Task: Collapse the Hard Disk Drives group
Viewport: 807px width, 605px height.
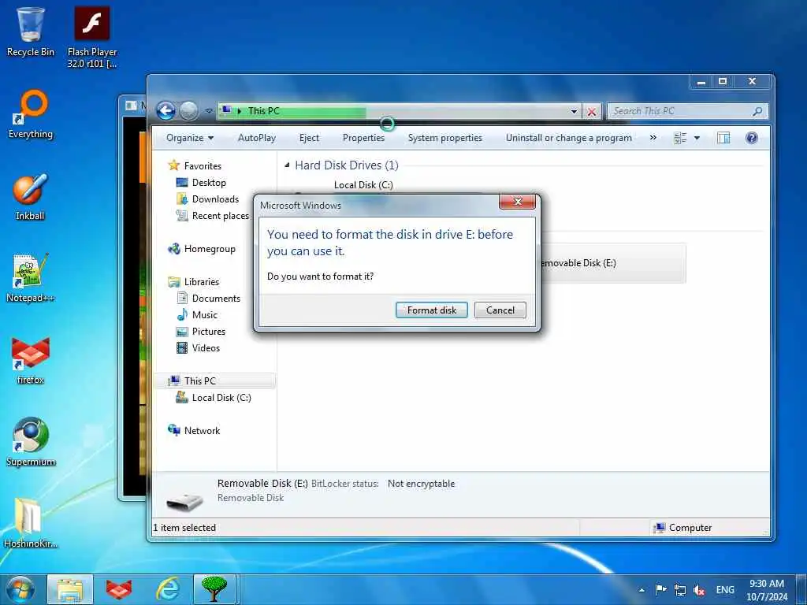Action: [287, 165]
